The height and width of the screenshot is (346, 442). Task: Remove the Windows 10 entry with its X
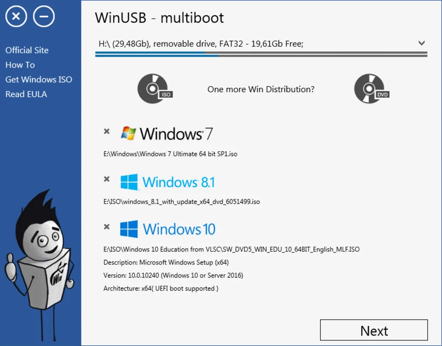click(x=107, y=227)
